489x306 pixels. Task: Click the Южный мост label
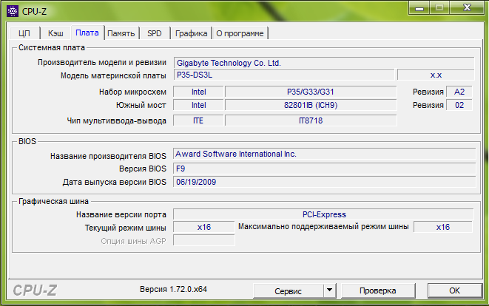pyautogui.click(x=141, y=105)
